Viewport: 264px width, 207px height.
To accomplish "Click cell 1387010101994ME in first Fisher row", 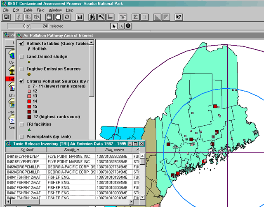I will click(114, 177).
